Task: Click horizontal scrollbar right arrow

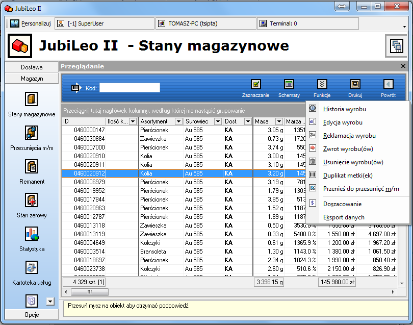Action: point(393,292)
